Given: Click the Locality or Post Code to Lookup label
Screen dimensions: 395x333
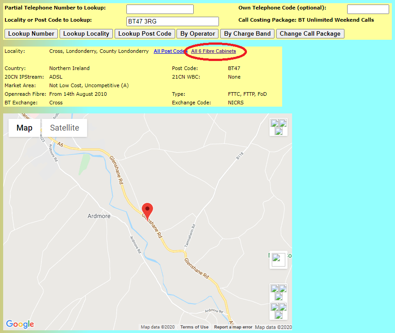Looking at the screenshot, I should pos(48,20).
